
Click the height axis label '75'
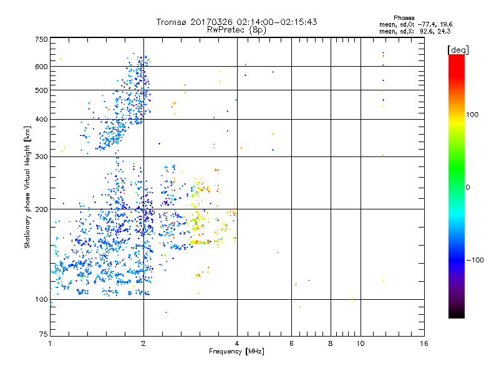coord(44,334)
